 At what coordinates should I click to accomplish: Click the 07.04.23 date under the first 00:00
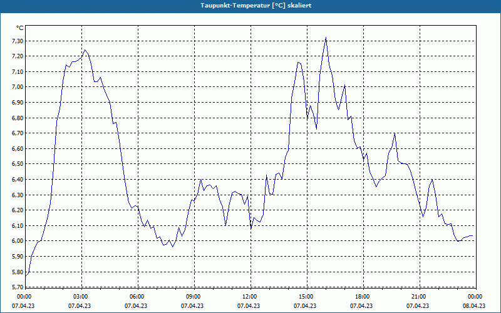click(23, 306)
